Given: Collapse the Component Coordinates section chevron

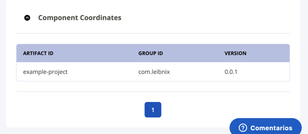Looking at the screenshot, I should [27, 18].
